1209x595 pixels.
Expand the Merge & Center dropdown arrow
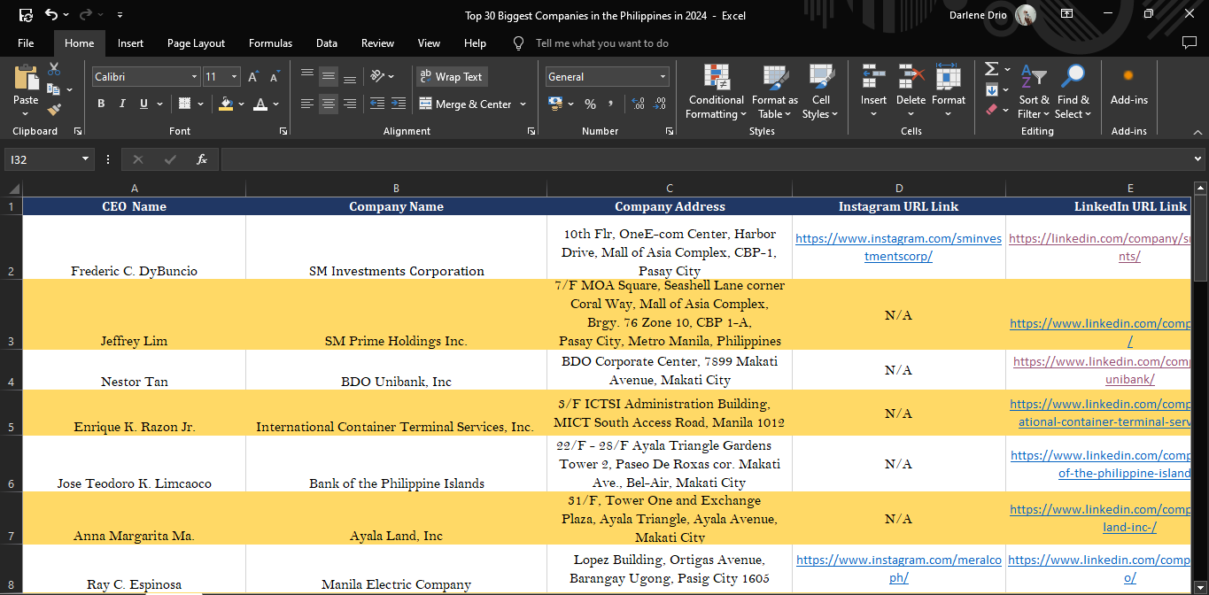pos(523,104)
